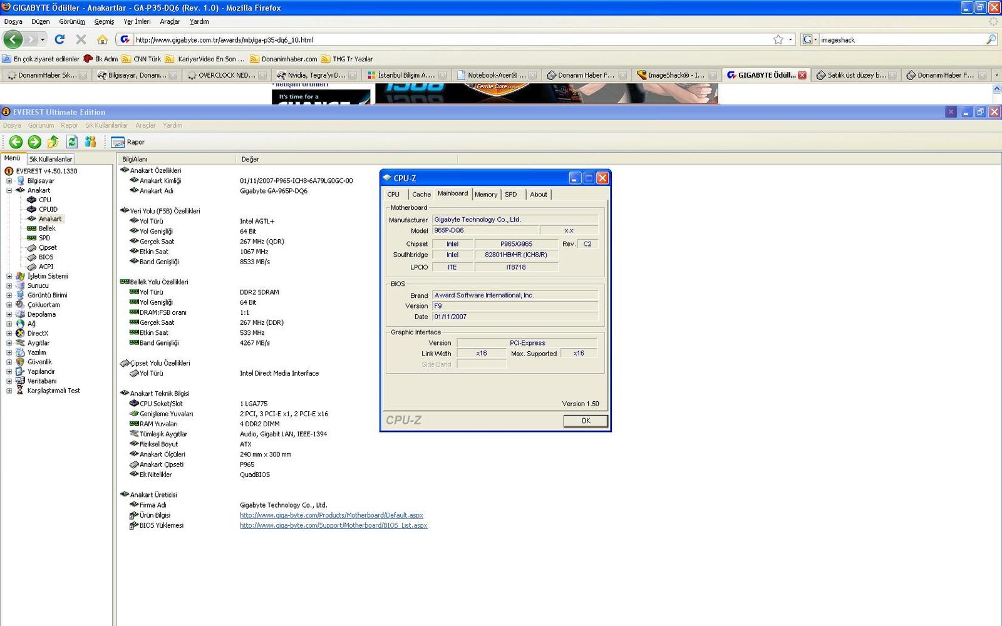This screenshot has width=1002, height=626.
Task: Click Gigabyte GA-965P-DQ6 value text
Action: click(274, 191)
